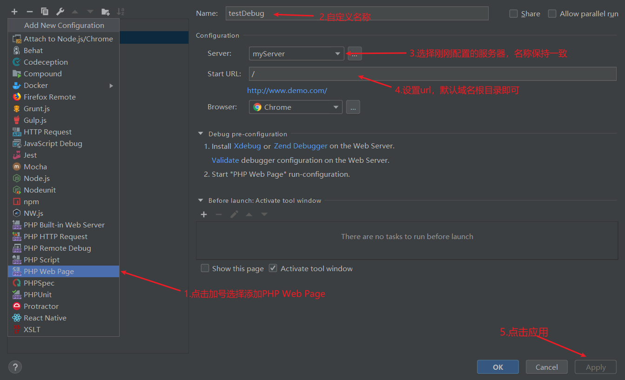
Task: Open the Xdebug link
Action: tap(247, 146)
